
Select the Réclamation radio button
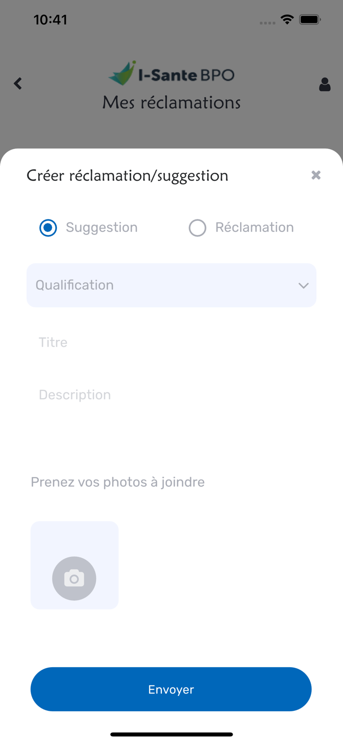click(197, 228)
